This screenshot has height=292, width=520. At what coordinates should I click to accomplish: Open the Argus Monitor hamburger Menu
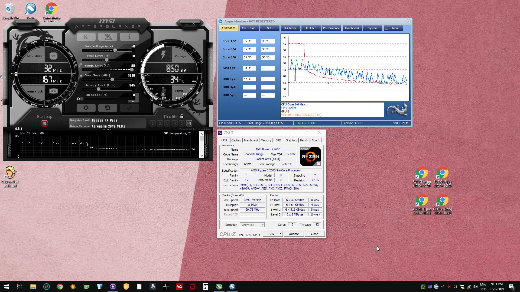coord(393,28)
